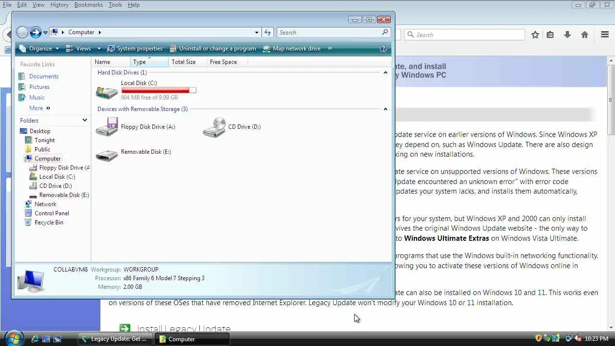Image resolution: width=615 pixels, height=346 pixels.
Task: Click Switch between windows Quick Launch icon
Action: (x=57, y=339)
